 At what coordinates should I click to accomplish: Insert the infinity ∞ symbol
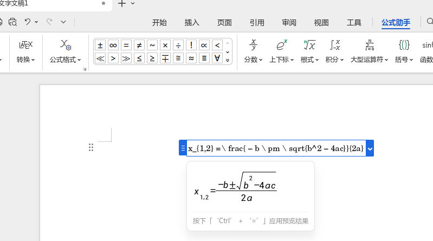(x=113, y=45)
